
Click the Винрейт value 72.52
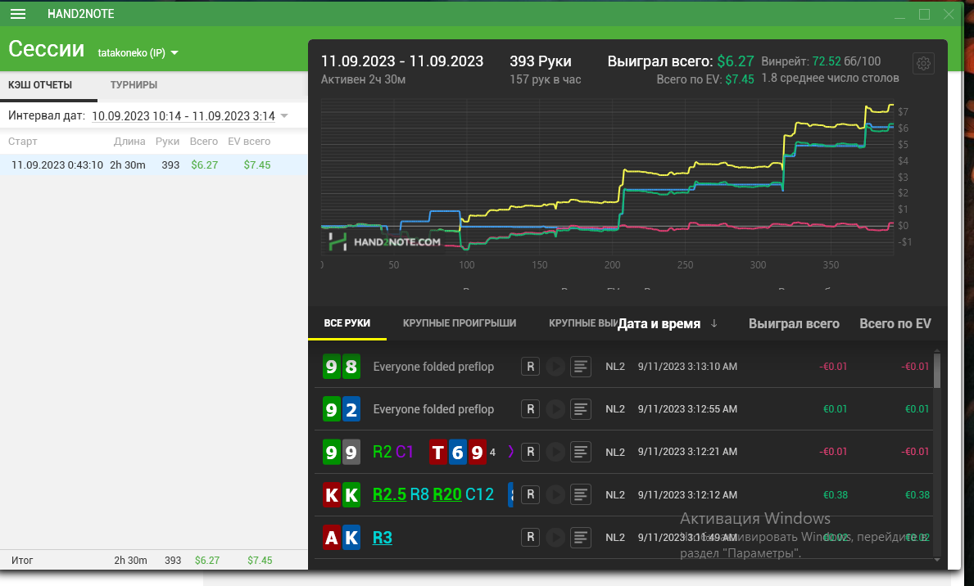[827, 61]
